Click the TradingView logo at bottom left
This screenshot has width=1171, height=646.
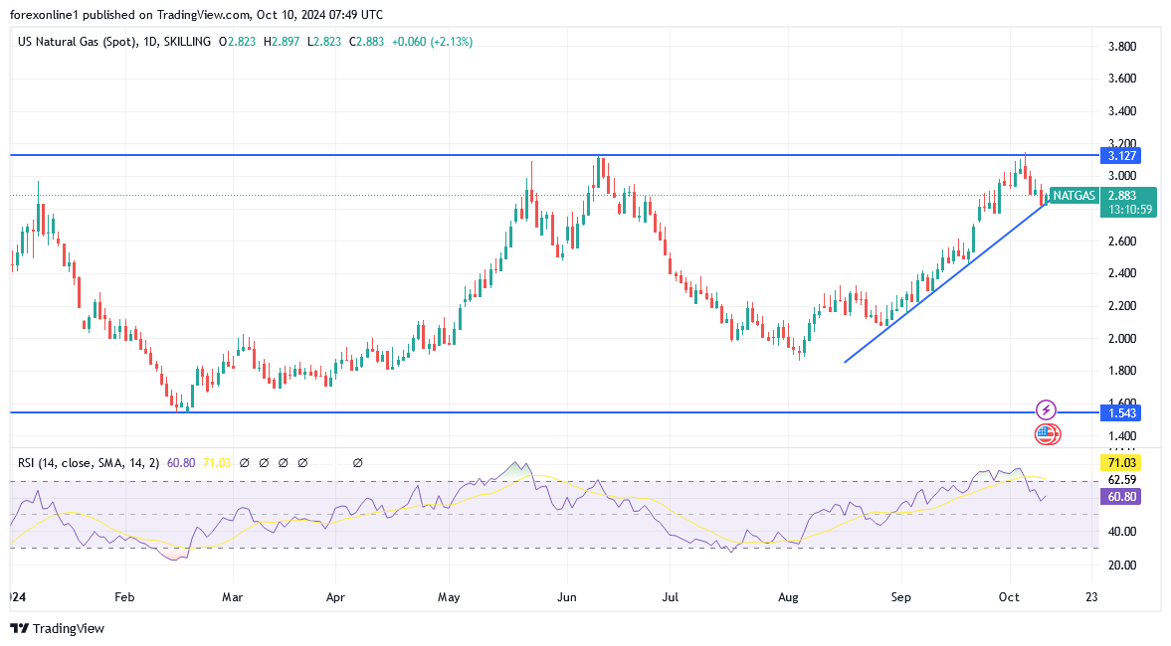[x=57, y=629]
